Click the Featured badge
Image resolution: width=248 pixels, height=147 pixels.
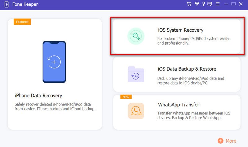point(22,22)
